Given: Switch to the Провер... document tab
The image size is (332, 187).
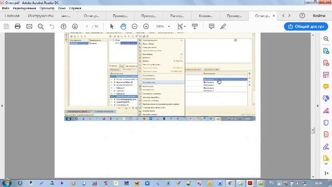Looking at the screenshot, I should [234, 16].
